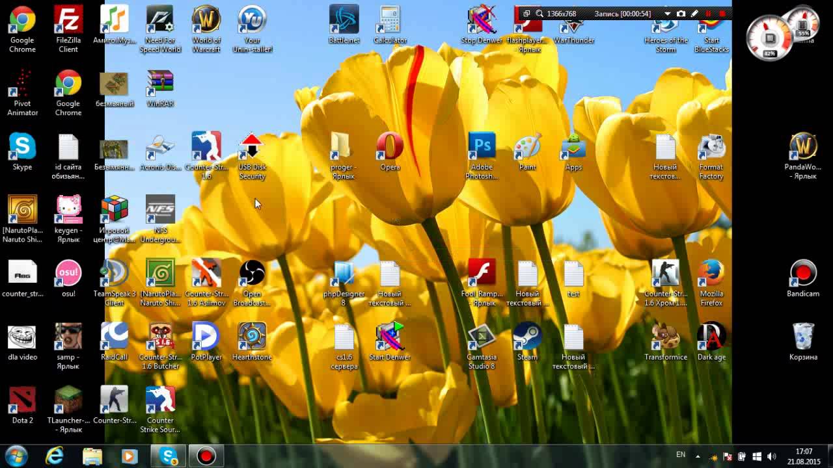This screenshot has height=468, width=833.
Task: Launch Hearthstone from the desktop
Action: (x=252, y=341)
